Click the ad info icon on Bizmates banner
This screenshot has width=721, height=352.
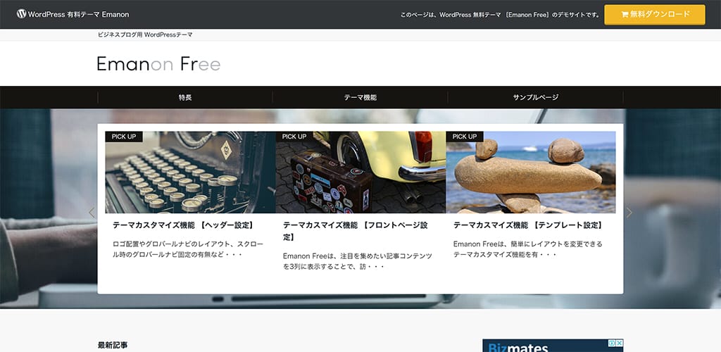click(x=613, y=343)
